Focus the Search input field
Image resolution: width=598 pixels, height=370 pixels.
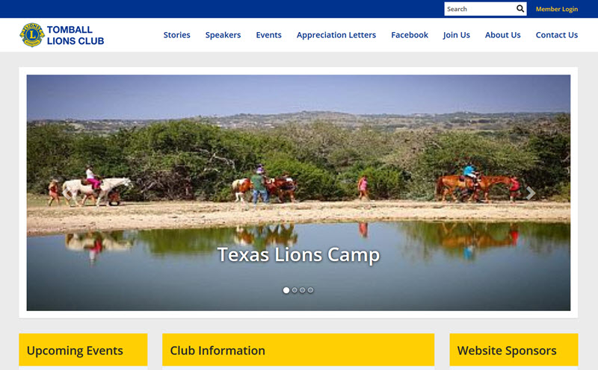click(x=480, y=9)
